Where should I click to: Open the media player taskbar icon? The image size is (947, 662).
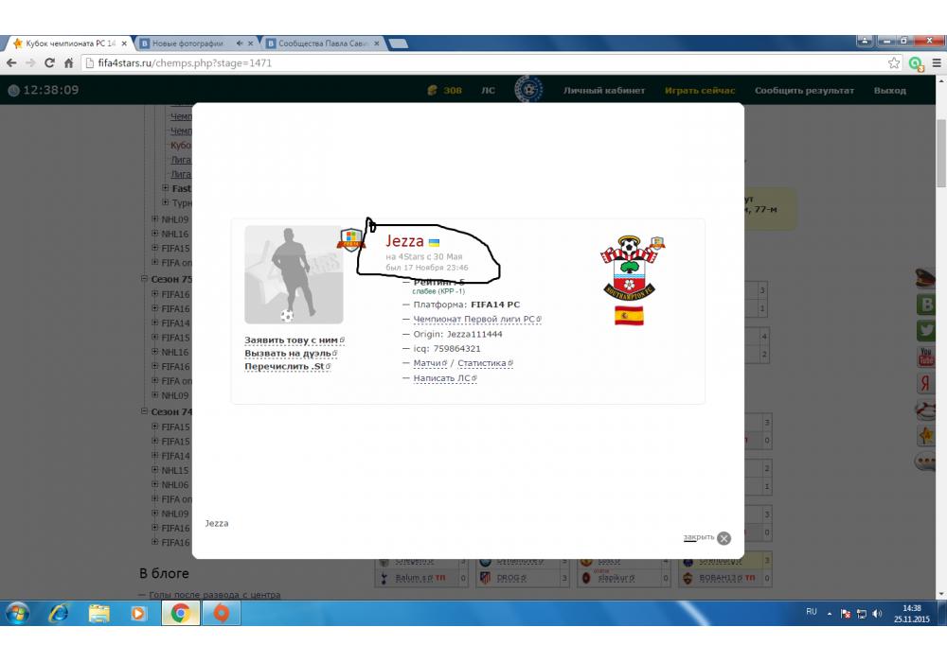[x=138, y=613]
